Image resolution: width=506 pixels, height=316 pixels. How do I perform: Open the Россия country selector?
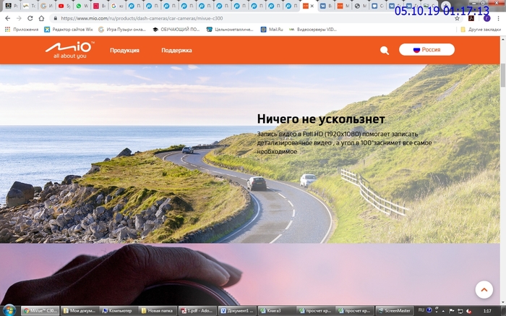426,50
